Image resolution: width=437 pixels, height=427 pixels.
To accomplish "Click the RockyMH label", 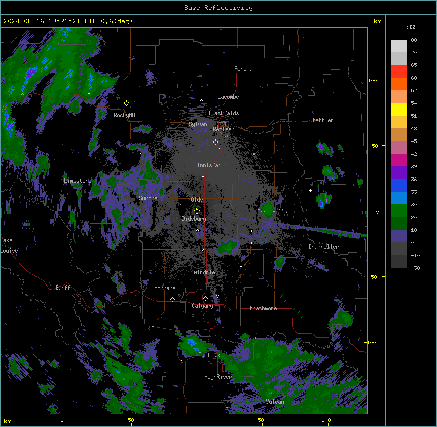I will [x=124, y=115].
